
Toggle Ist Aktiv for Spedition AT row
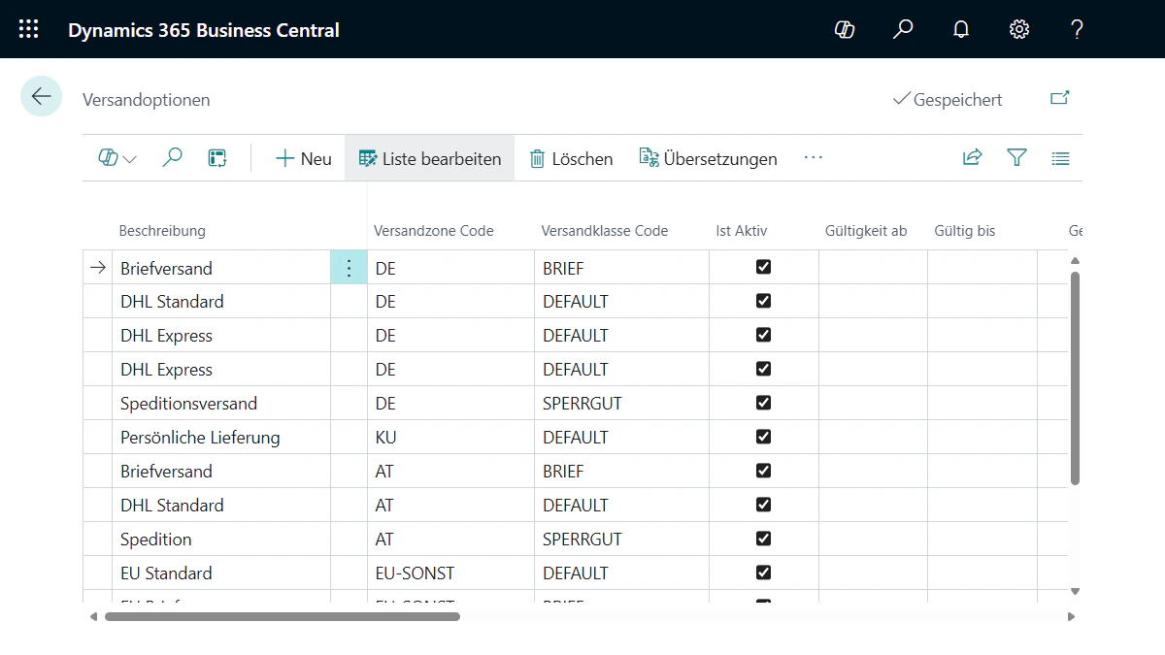(x=763, y=539)
